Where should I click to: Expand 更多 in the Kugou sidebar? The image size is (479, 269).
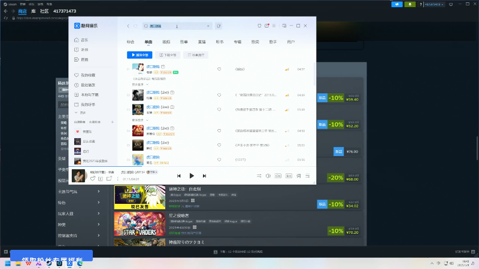80,113
